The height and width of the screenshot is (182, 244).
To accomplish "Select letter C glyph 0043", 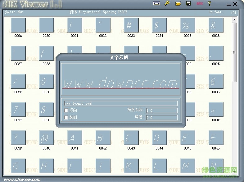I will [x=131, y=138].
